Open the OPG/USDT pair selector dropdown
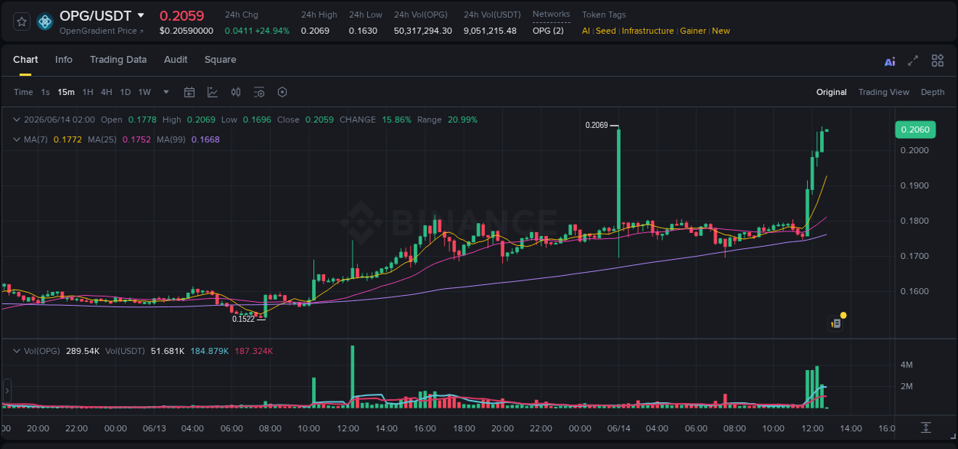 tap(140, 15)
